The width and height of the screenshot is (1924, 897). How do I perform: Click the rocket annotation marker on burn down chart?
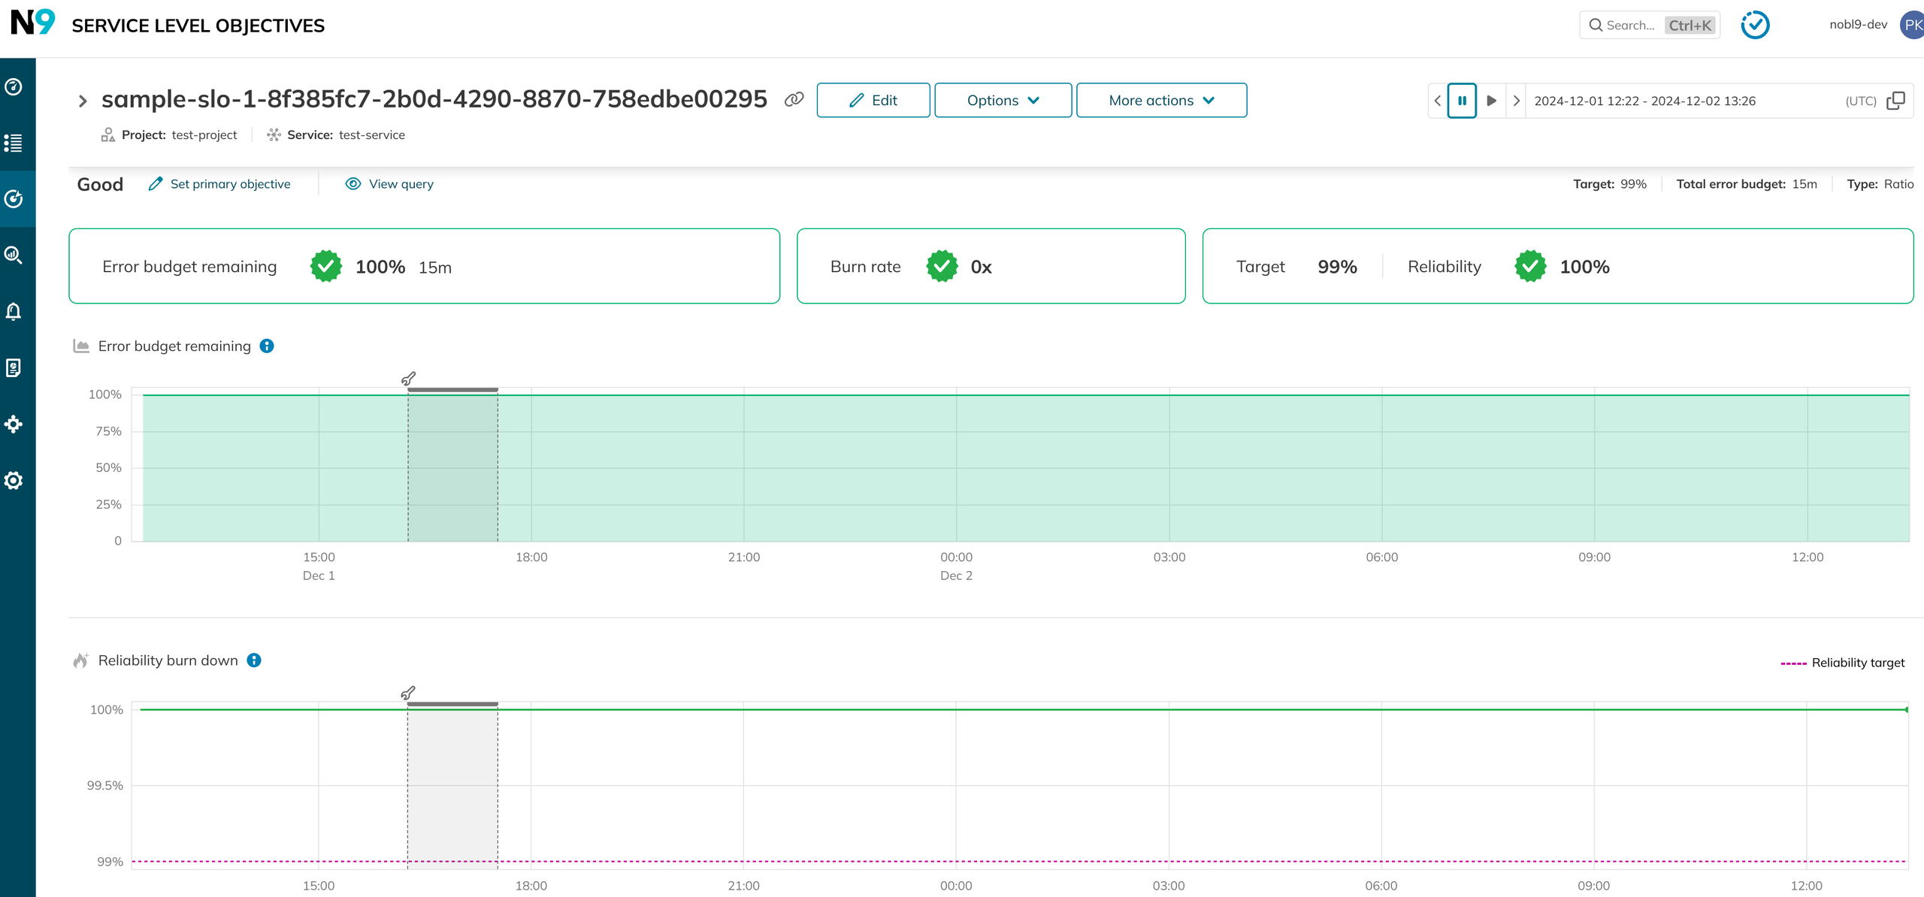(x=408, y=693)
